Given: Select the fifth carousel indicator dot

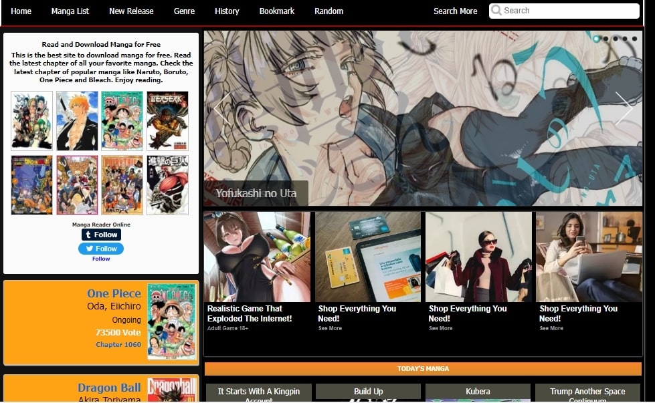Looking at the screenshot, I should [x=634, y=38].
